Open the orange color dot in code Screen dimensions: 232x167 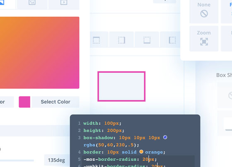tap(141, 152)
